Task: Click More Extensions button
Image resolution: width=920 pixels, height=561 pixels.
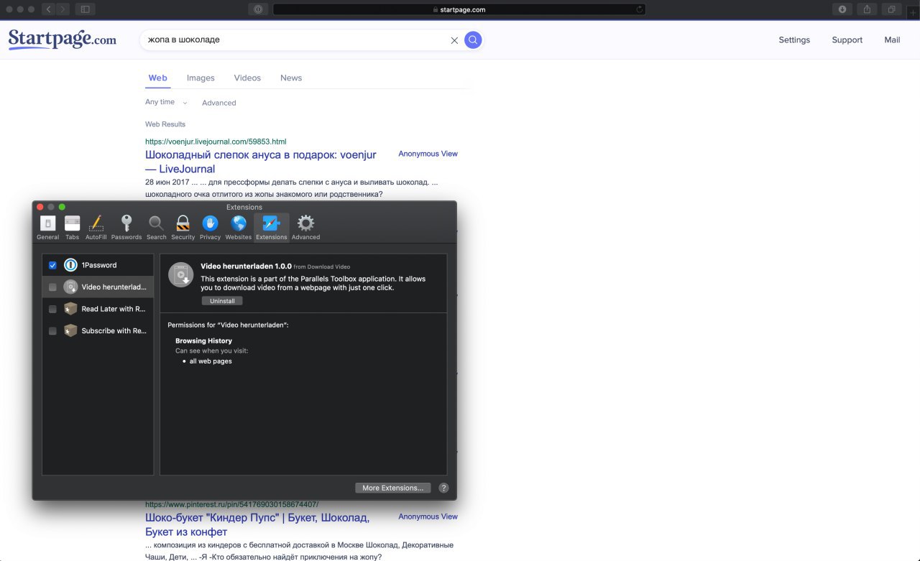Action: [x=392, y=488]
